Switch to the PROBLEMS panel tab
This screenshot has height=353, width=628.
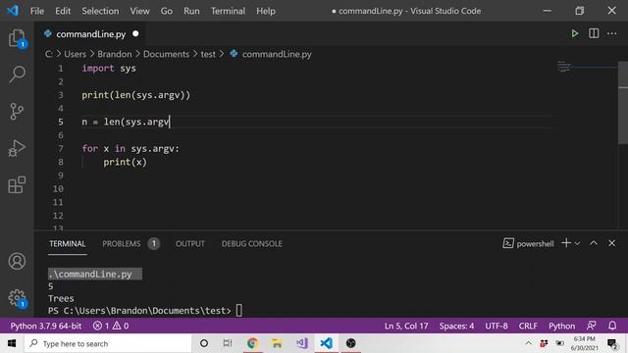pyautogui.click(x=122, y=244)
